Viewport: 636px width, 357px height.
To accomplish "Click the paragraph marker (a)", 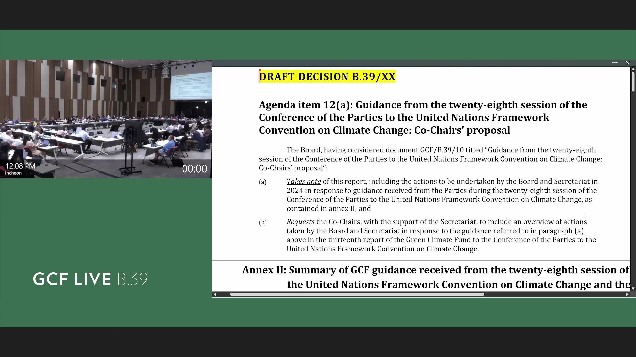I will pyautogui.click(x=263, y=182).
